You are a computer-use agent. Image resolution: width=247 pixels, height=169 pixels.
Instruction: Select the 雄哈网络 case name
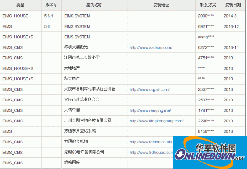click(72, 162)
